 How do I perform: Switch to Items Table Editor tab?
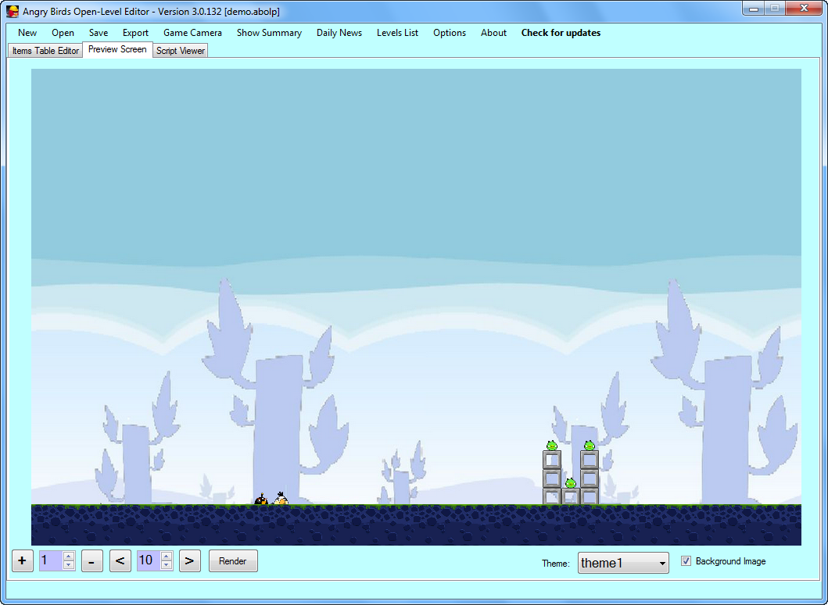pos(45,51)
